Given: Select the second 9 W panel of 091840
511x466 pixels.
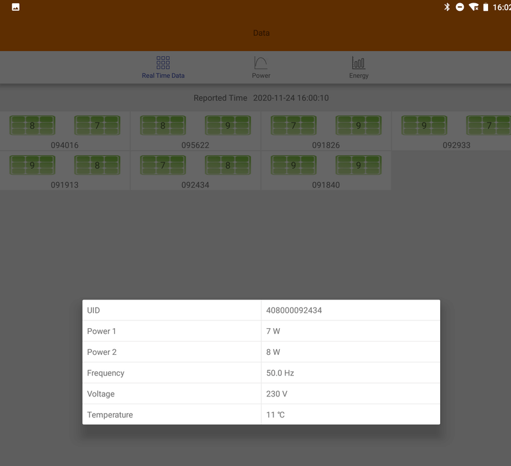Looking at the screenshot, I should tap(358, 165).
